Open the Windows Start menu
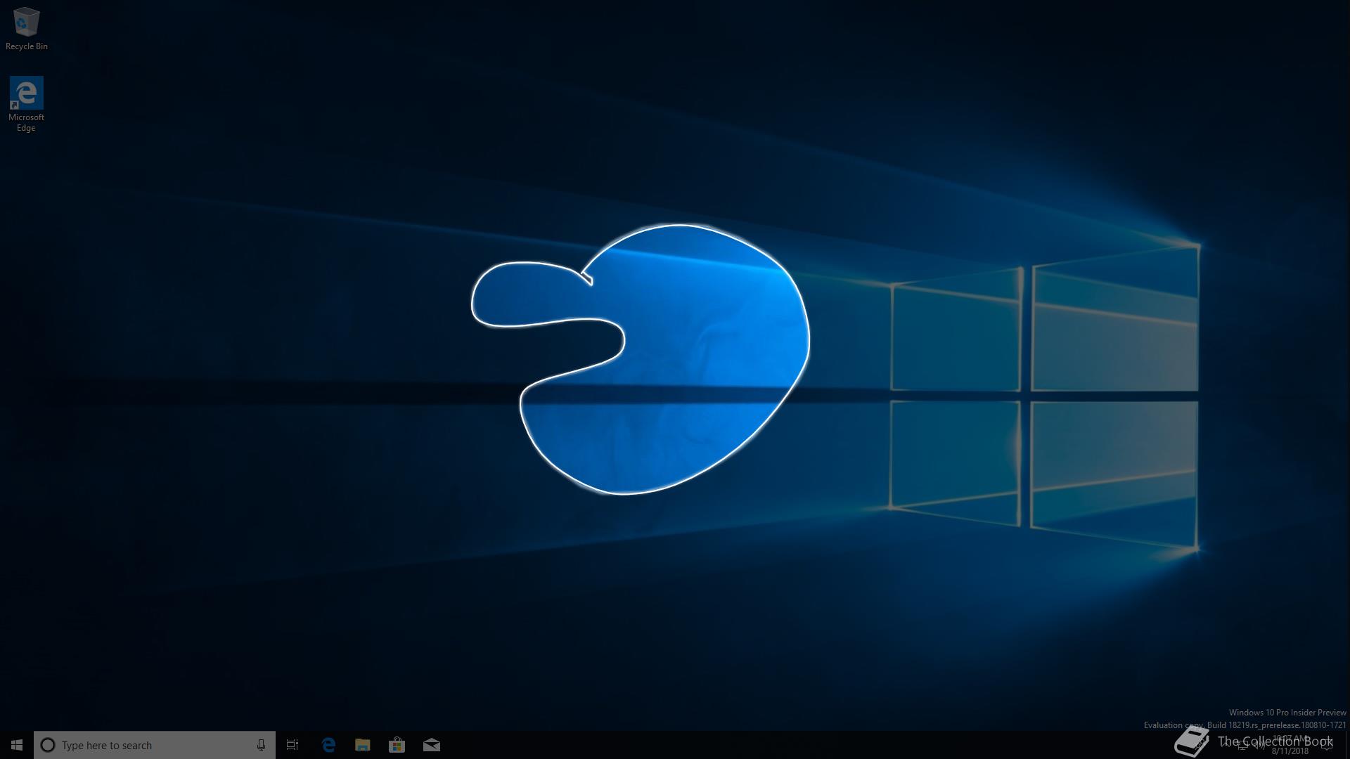This screenshot has width=1350, height=759. tap(17, 745)
